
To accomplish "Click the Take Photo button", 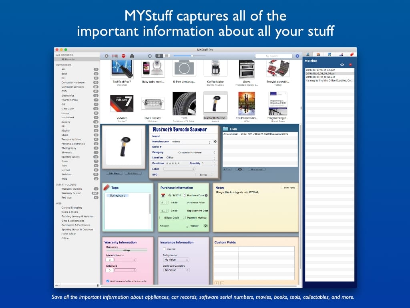I will click(x=114, y=173).
